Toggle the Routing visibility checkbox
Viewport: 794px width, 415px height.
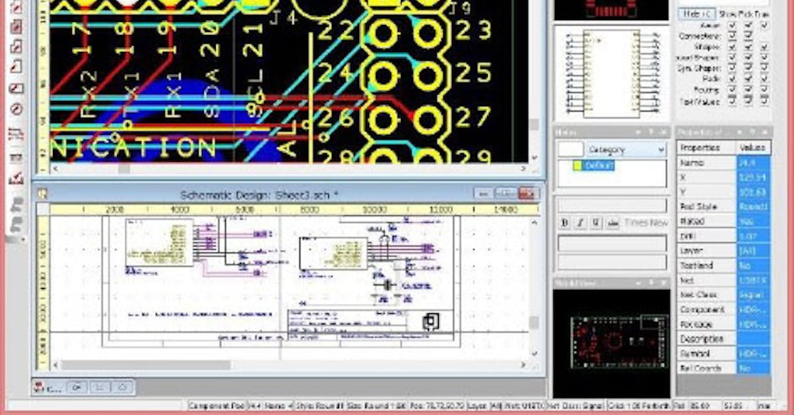point(732,89)
